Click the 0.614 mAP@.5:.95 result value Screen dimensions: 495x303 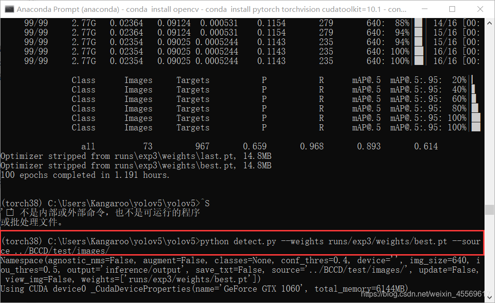point(426,147)
